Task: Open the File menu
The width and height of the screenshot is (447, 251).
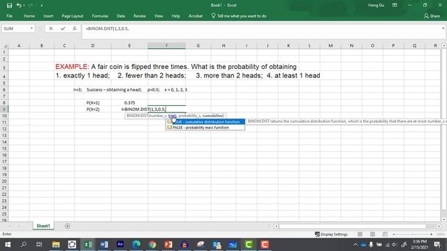Action: (9, 16)
